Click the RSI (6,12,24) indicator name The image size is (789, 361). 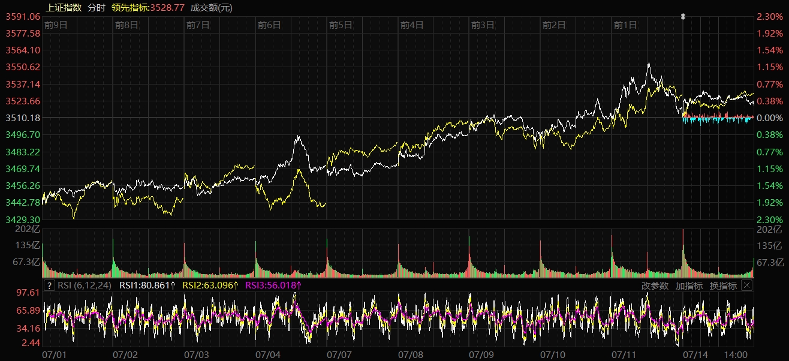[x=86, y=285]
